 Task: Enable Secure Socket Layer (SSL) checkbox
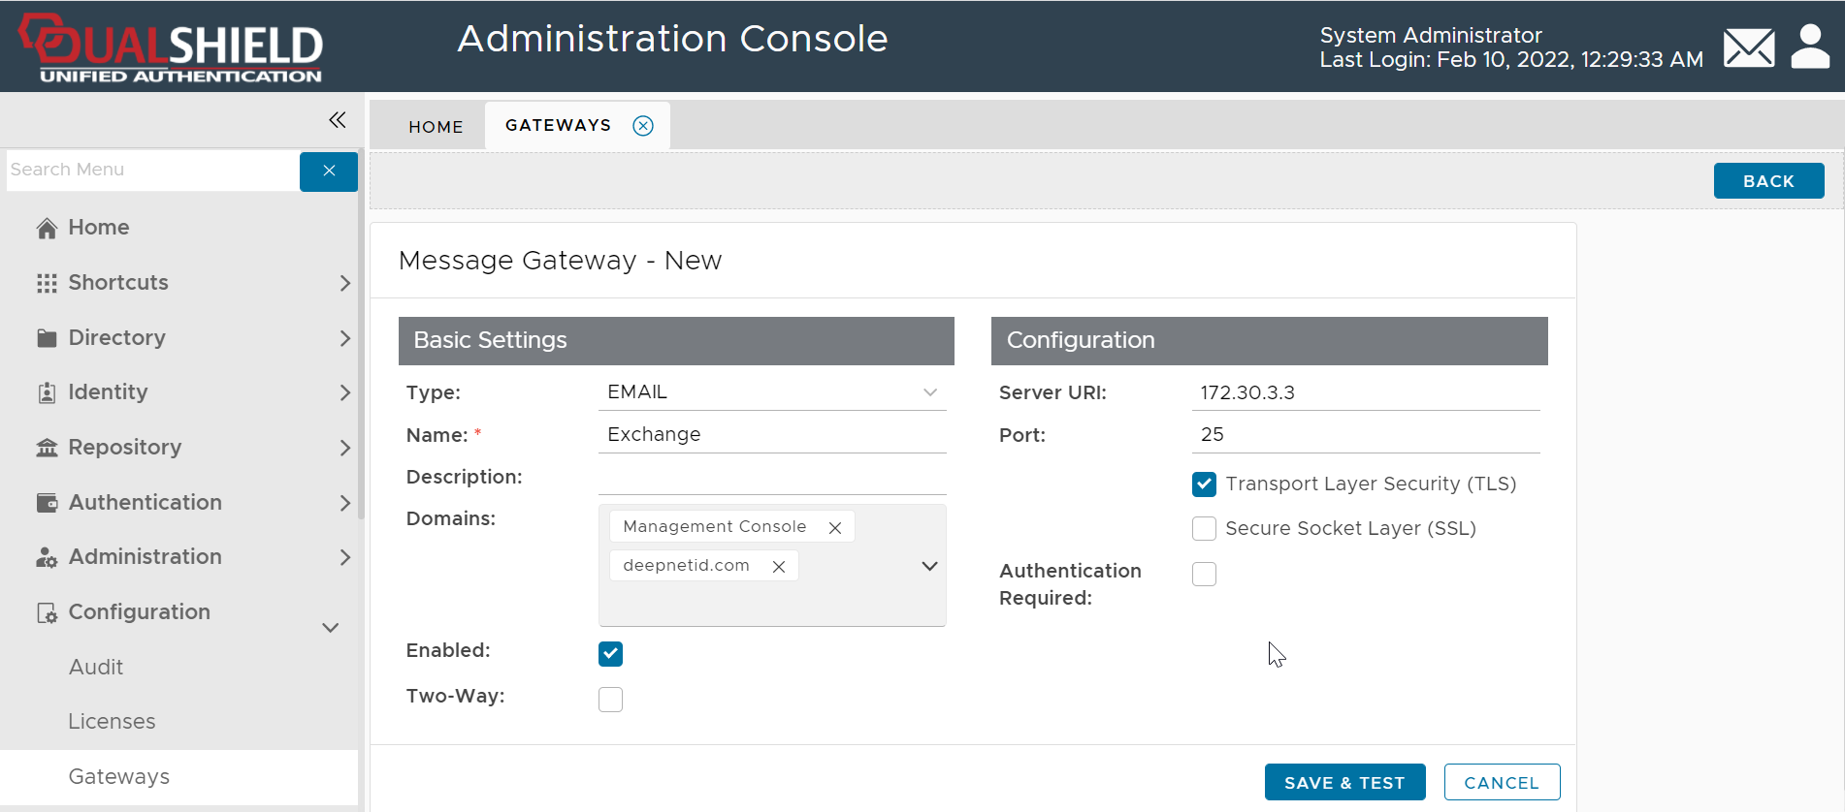coord(1204,529)
